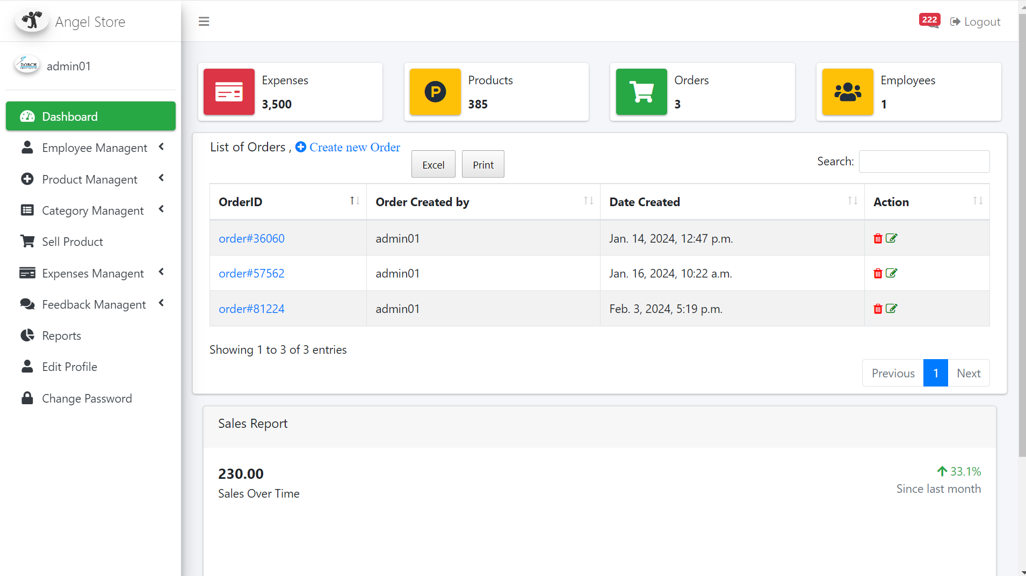The height and width of the screenshot is (576, 1026).
Task: Click the Print button
Action: (483, 164)
